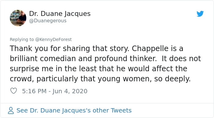Click the word 'Chappelle' in the tweet
Image resolution: width=214 pixels, height=118 pixels.
tap(150, 49)
